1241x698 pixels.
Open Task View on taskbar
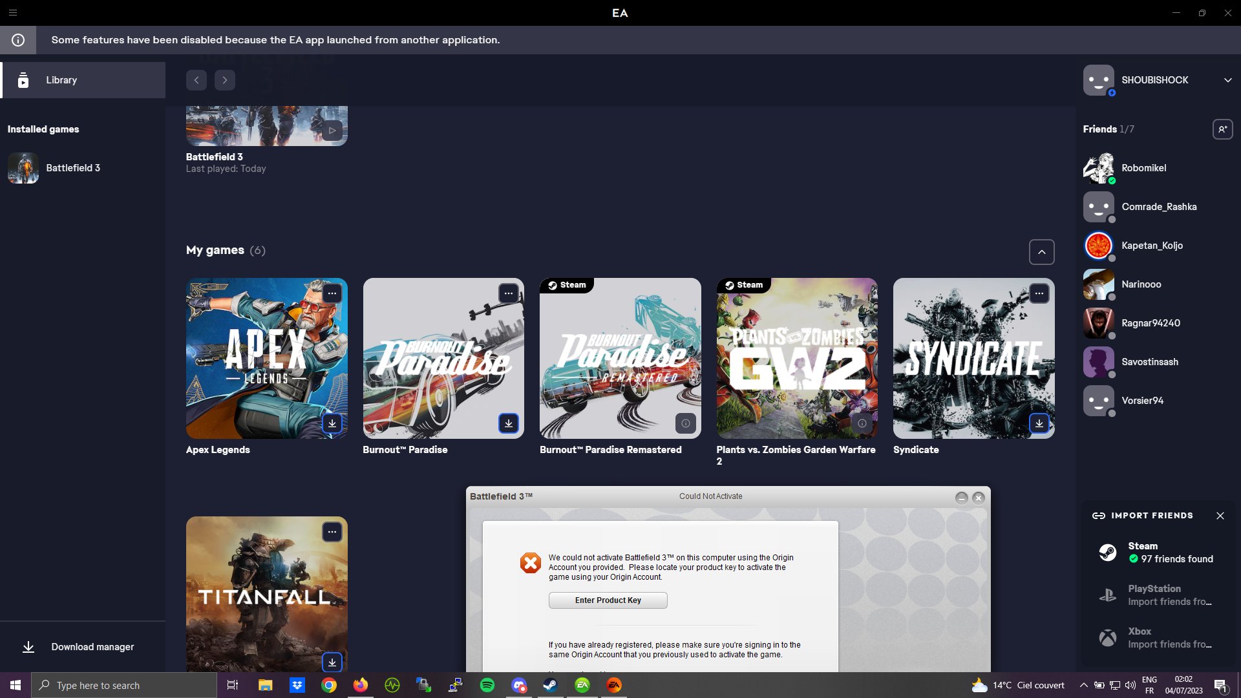(x=233, y=685)
